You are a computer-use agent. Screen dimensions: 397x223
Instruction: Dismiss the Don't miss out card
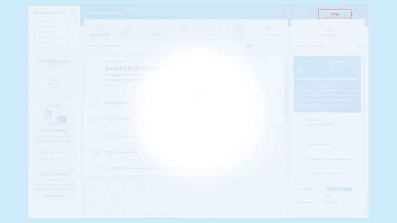[72, 168]
